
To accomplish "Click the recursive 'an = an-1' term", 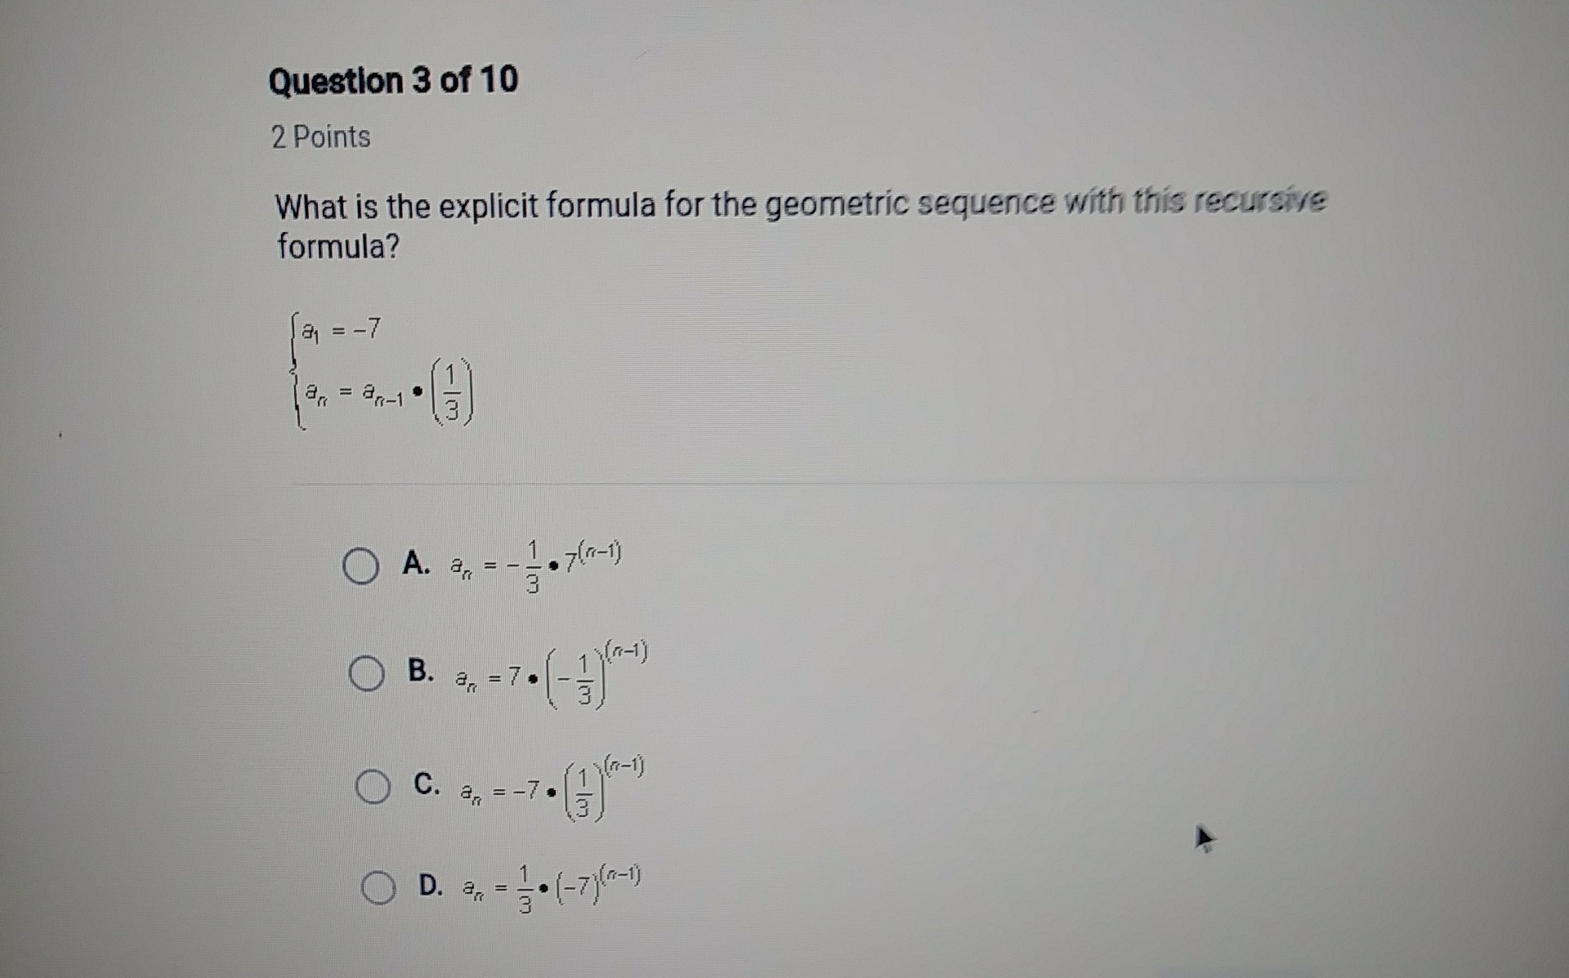I will tap(354, 395).
